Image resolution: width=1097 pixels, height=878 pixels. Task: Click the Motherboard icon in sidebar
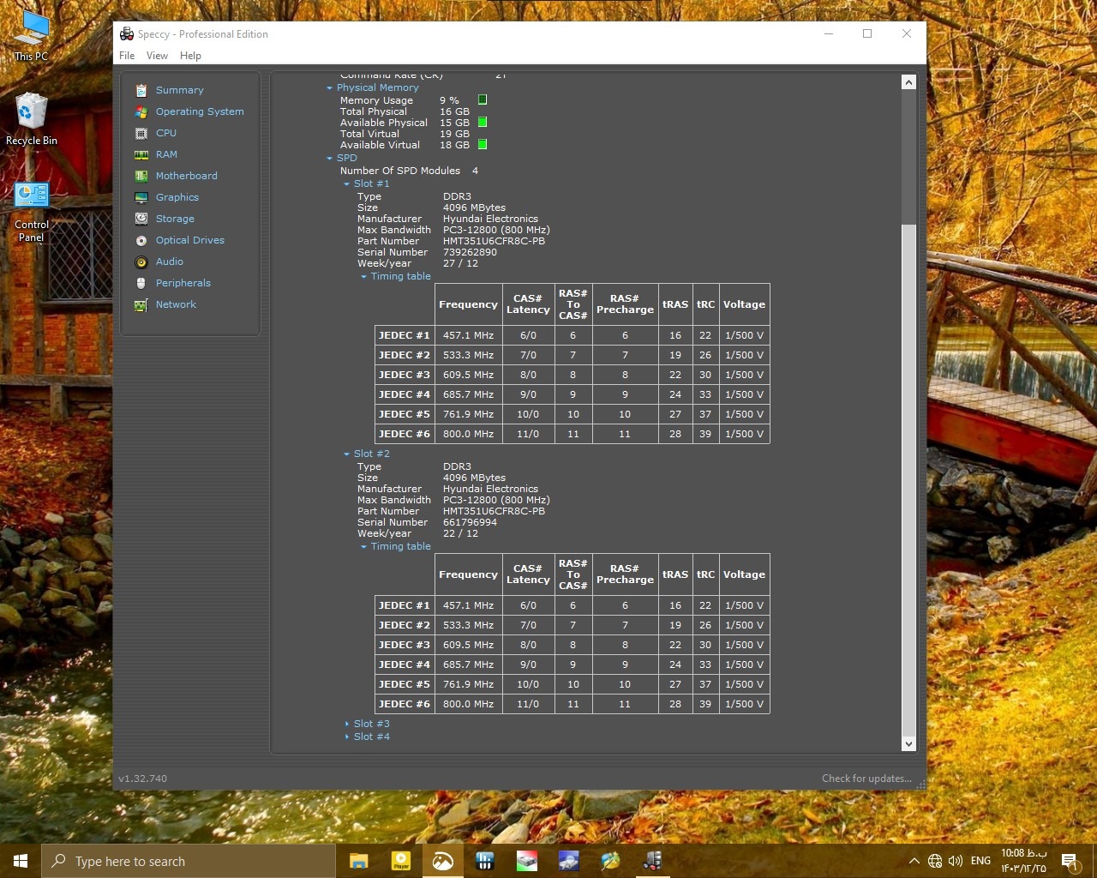[x=141, y=176]
